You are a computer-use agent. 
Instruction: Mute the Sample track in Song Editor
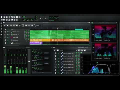pos(8,40)
